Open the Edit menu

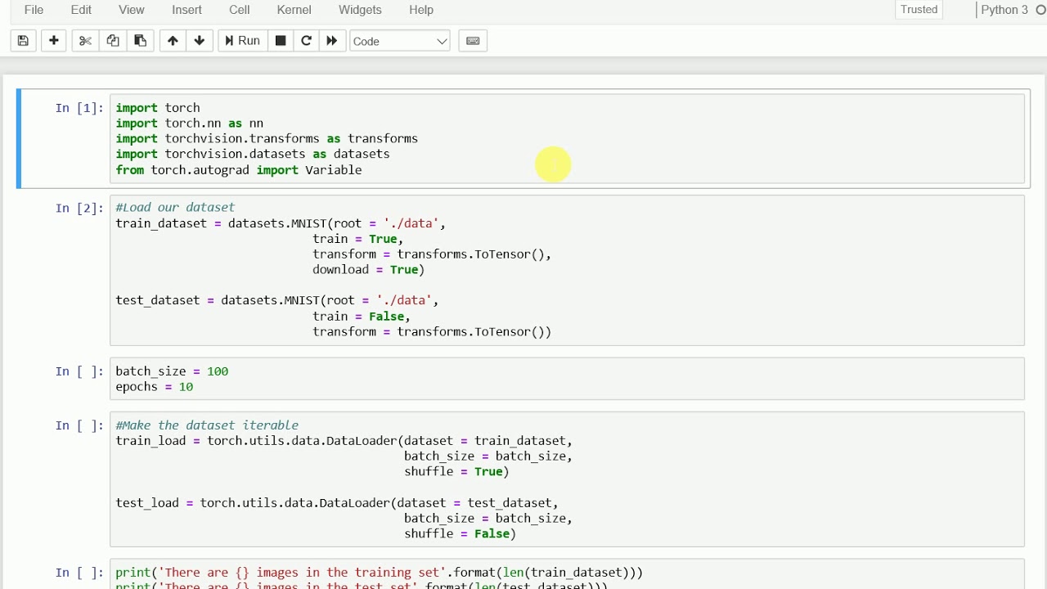[x=81, y=10]
